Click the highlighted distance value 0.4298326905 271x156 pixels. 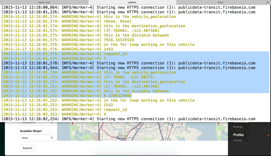[x=118, y=96]
